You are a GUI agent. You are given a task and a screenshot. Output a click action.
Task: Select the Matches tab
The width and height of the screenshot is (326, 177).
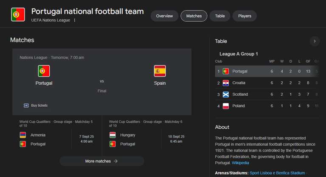coord(194,16)
